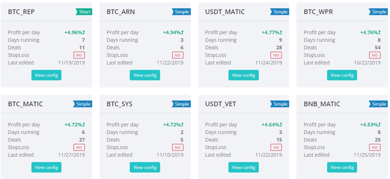Click View config button on BTC_REP card

coord(46,75)
